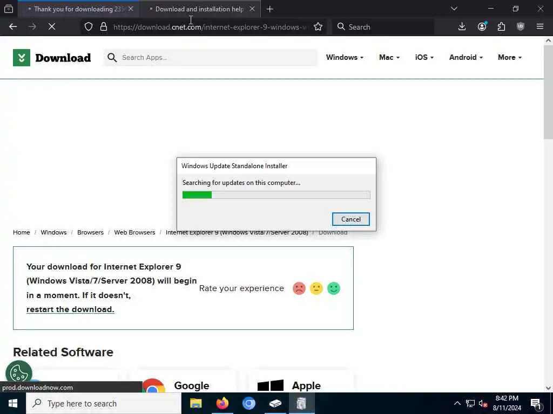Switch to 'Thank you for downloading' tab
The height and width of the screenshot is (414, 553).
[78, 9]
